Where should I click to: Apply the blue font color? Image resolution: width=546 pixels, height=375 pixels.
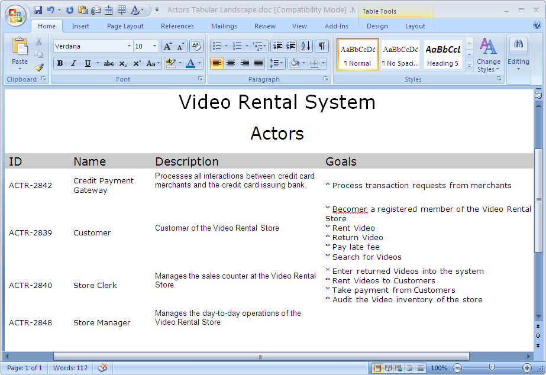pyautogui.click(x=190, y=63)
